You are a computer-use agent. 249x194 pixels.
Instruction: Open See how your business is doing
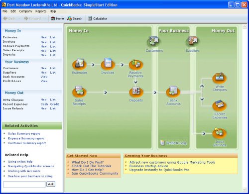(30, 176)
